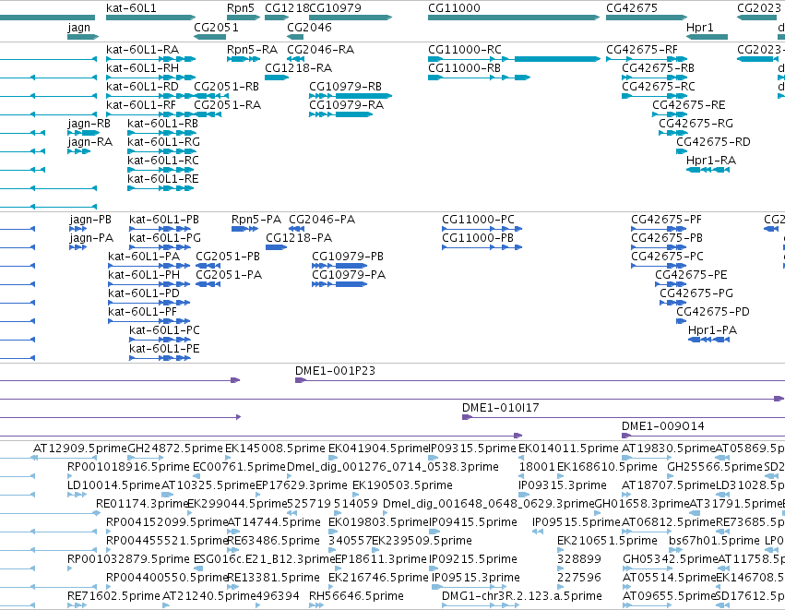Viewport: 785px width, 610px height.
Task: Select the DME1-010I17 clone feature
Action: point(624,417)
